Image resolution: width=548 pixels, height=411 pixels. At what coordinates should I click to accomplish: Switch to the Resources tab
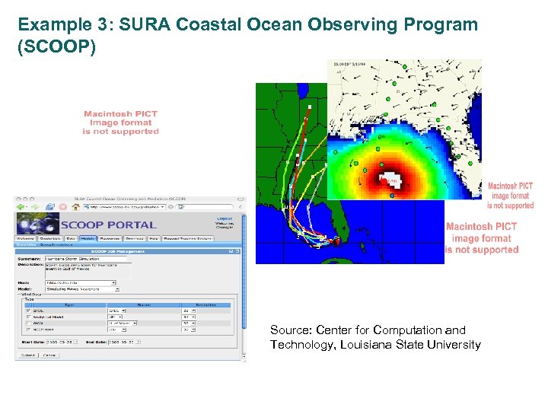[x=110, y=239]
